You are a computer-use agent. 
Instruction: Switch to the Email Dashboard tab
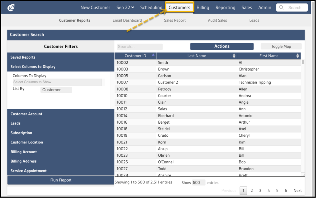tap(127, 20)
